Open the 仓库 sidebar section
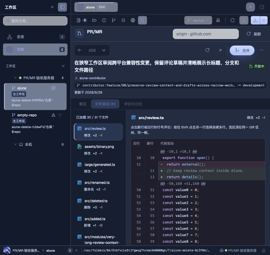 click(35, 49)
